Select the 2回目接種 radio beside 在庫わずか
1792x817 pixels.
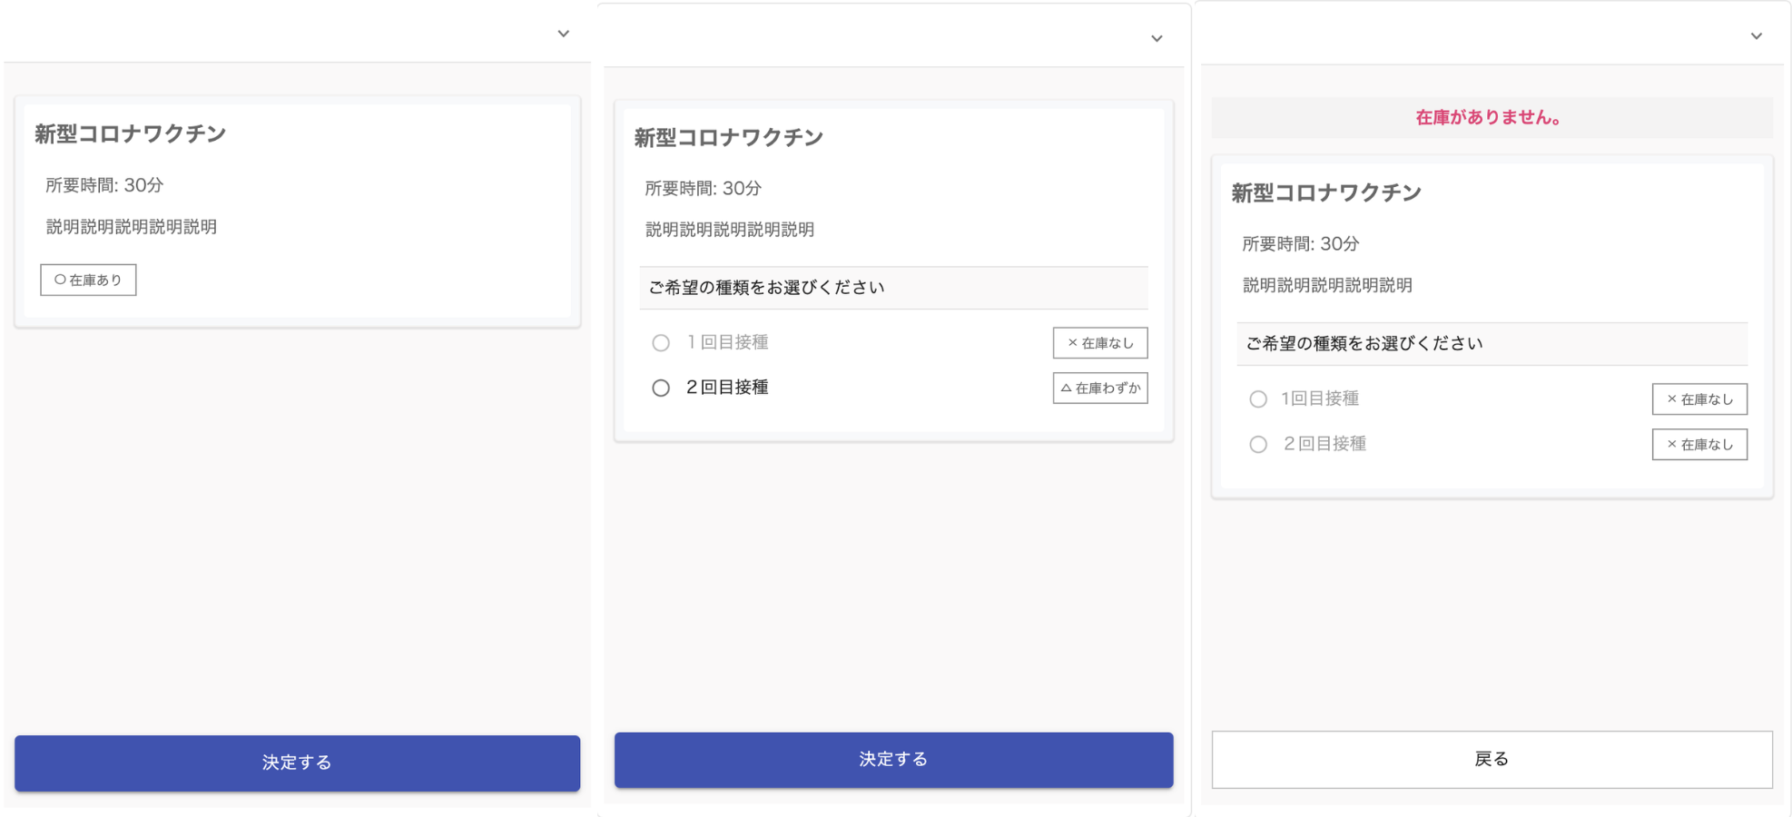pos(661,389)
